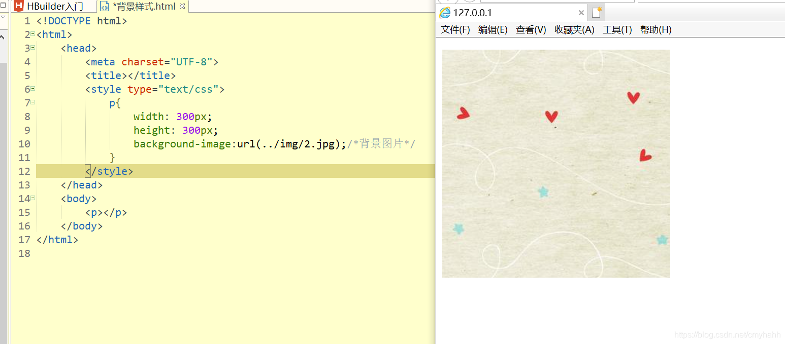Click the closing brace on line 11

pos(112,158)
